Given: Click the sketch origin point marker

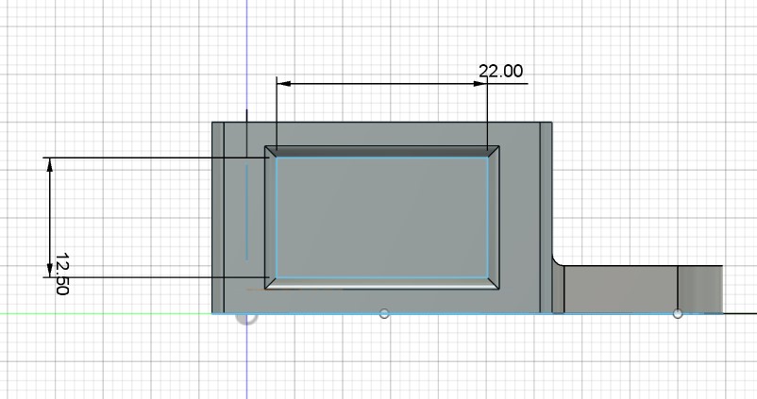Looking at the screenshot, I should (246, 314).
